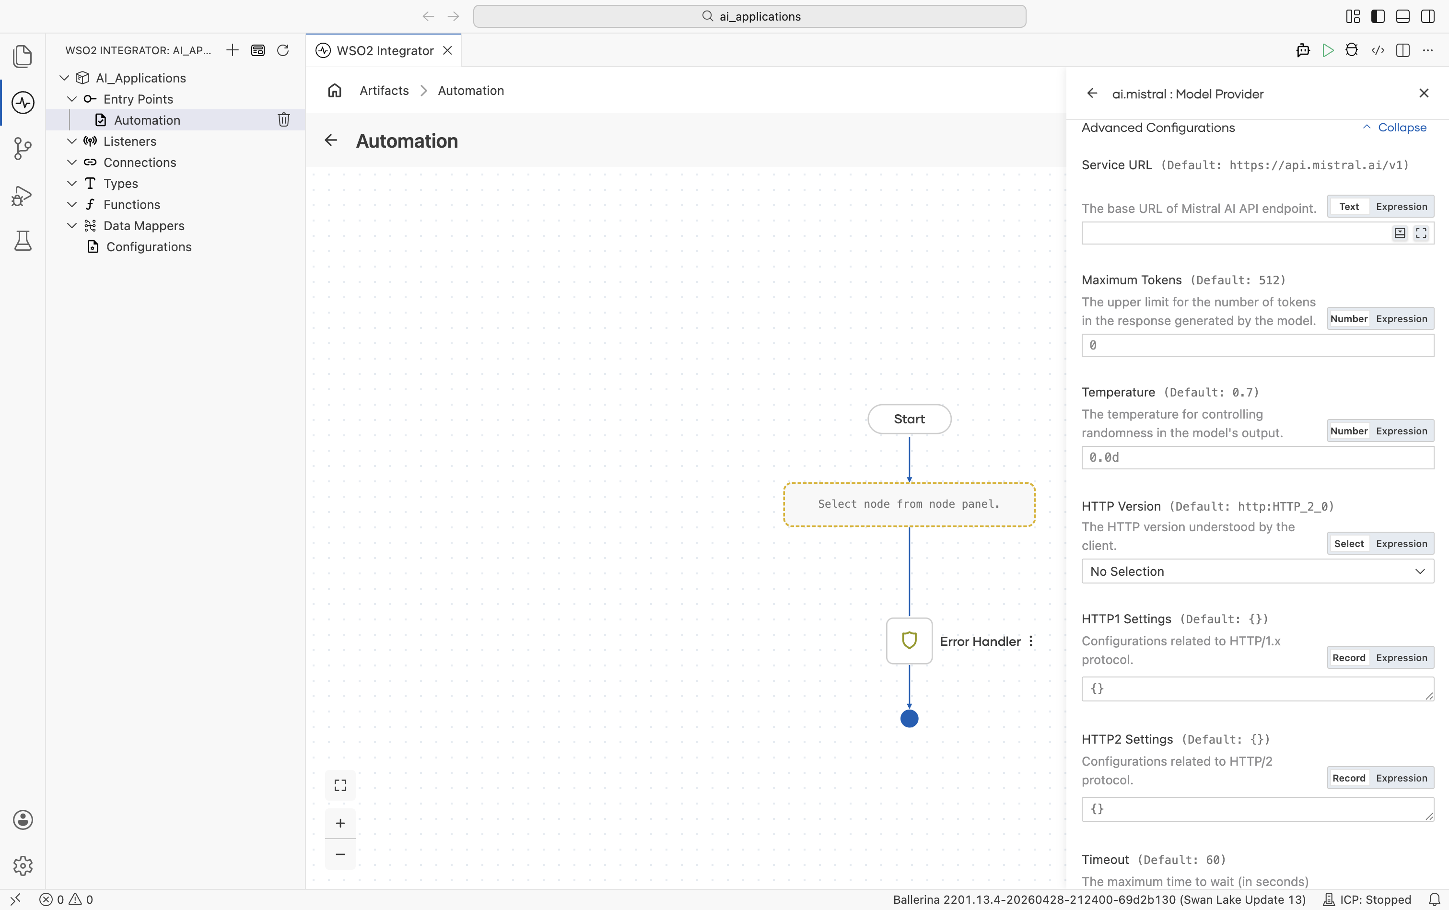1449x910 pixels.
Task: Show source code with the code brackets icon
Action: (1378, 50)
